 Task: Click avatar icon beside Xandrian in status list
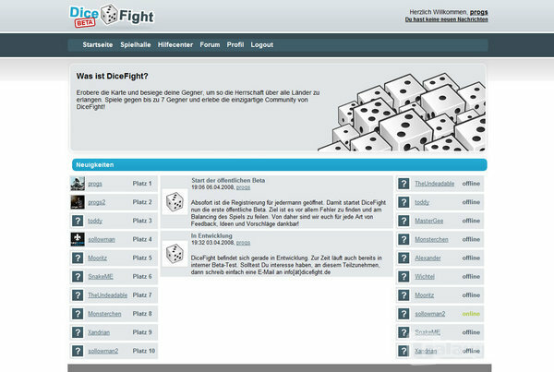pyautogui.click(x=403, y=351)
